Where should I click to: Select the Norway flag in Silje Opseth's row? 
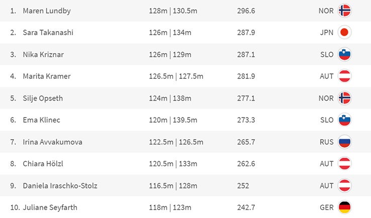coord(344,98)
